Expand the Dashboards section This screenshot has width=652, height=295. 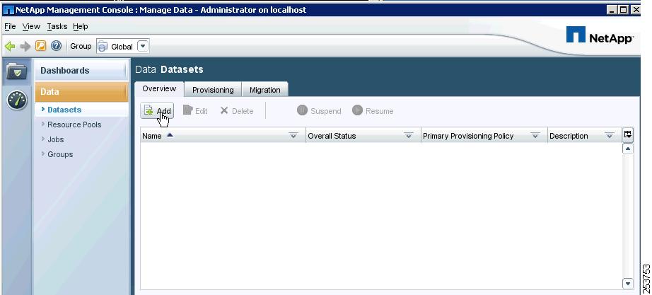81,70
